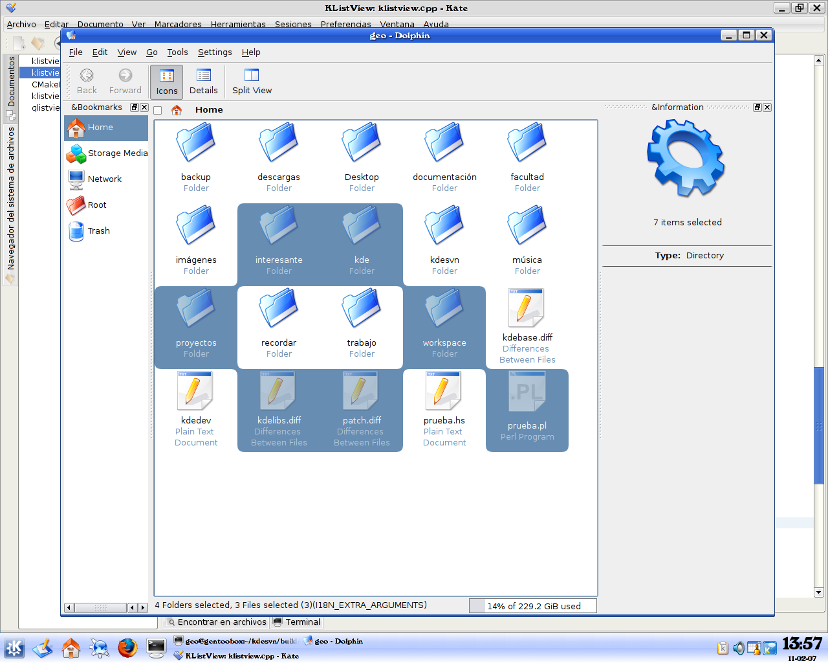Float the Information panel
The image size is (828, 663).
coord(757,107)
